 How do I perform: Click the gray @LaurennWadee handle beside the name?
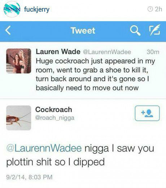point(107,52)
